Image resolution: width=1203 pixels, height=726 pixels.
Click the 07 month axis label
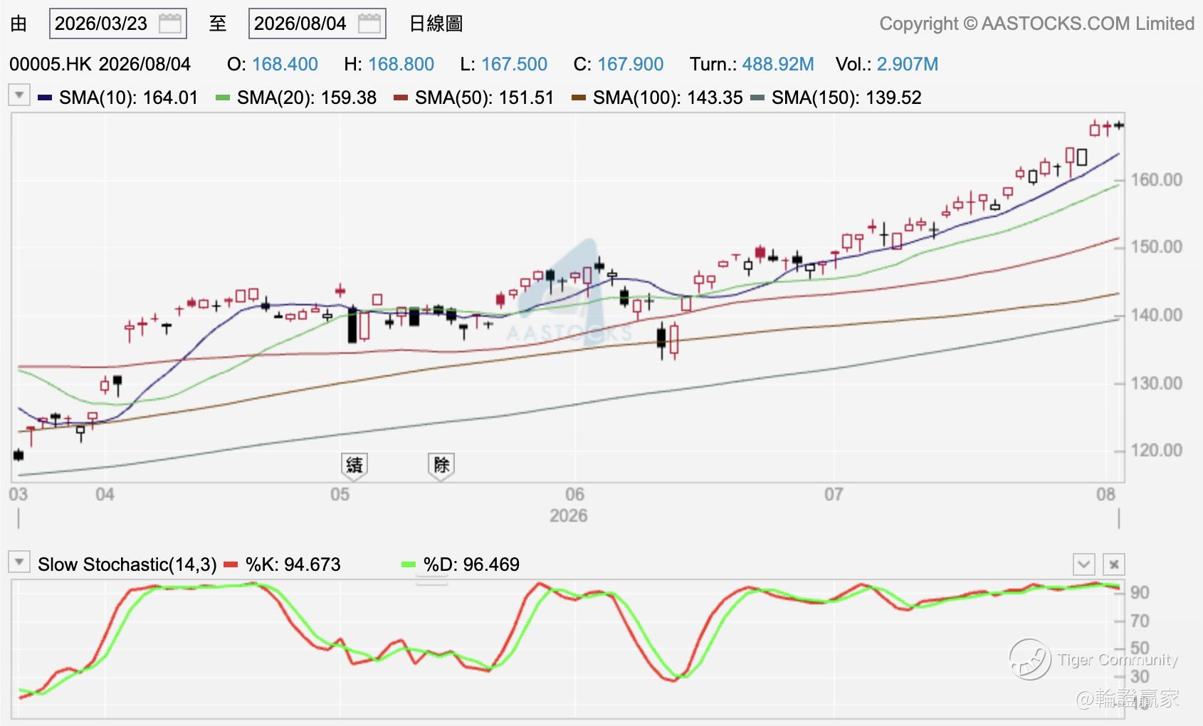(834, 494)
